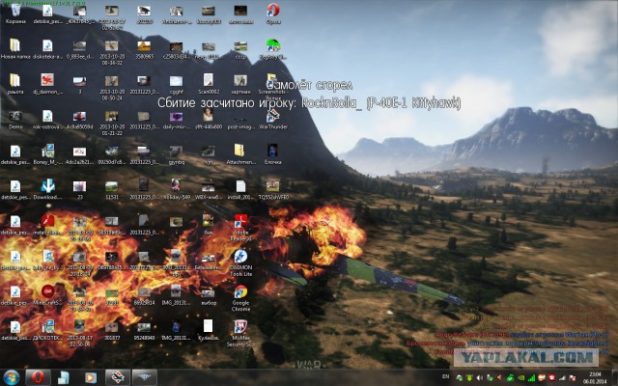Open the NVIDIA tray icon

pyautogui.click(x=521, y=377)
